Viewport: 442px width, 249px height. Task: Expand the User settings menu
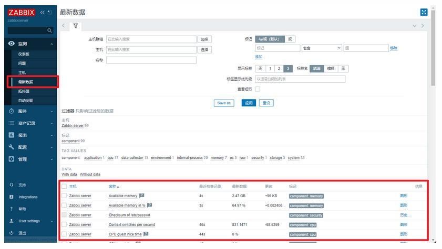52,221
